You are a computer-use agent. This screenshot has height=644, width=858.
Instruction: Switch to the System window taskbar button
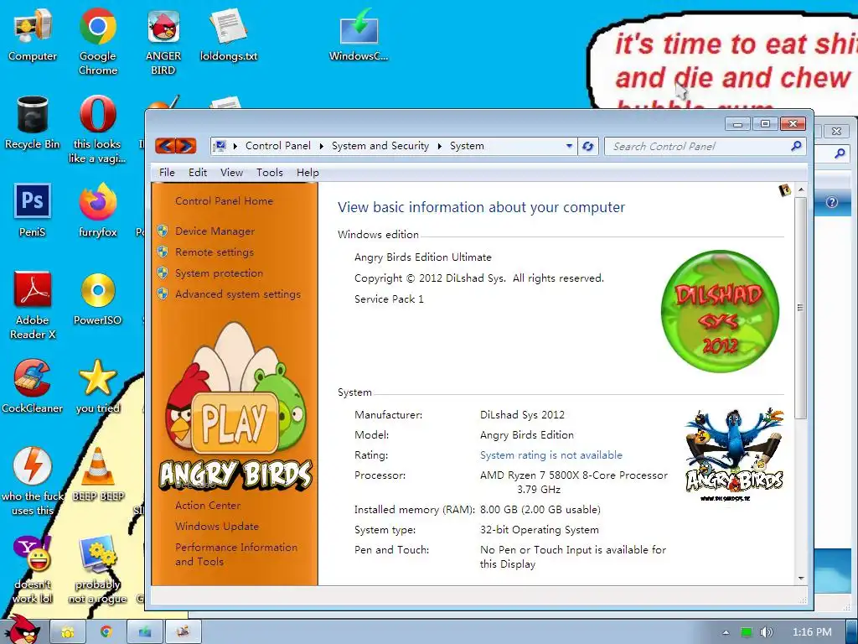145,632
